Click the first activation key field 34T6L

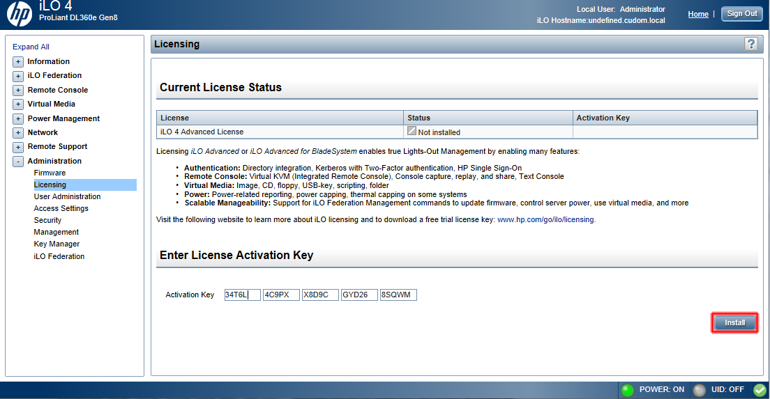click(242, 295)
